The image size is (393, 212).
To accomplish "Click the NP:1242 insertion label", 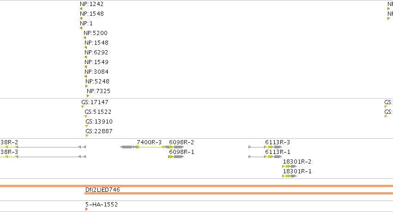I will click(x=91, y=4).
